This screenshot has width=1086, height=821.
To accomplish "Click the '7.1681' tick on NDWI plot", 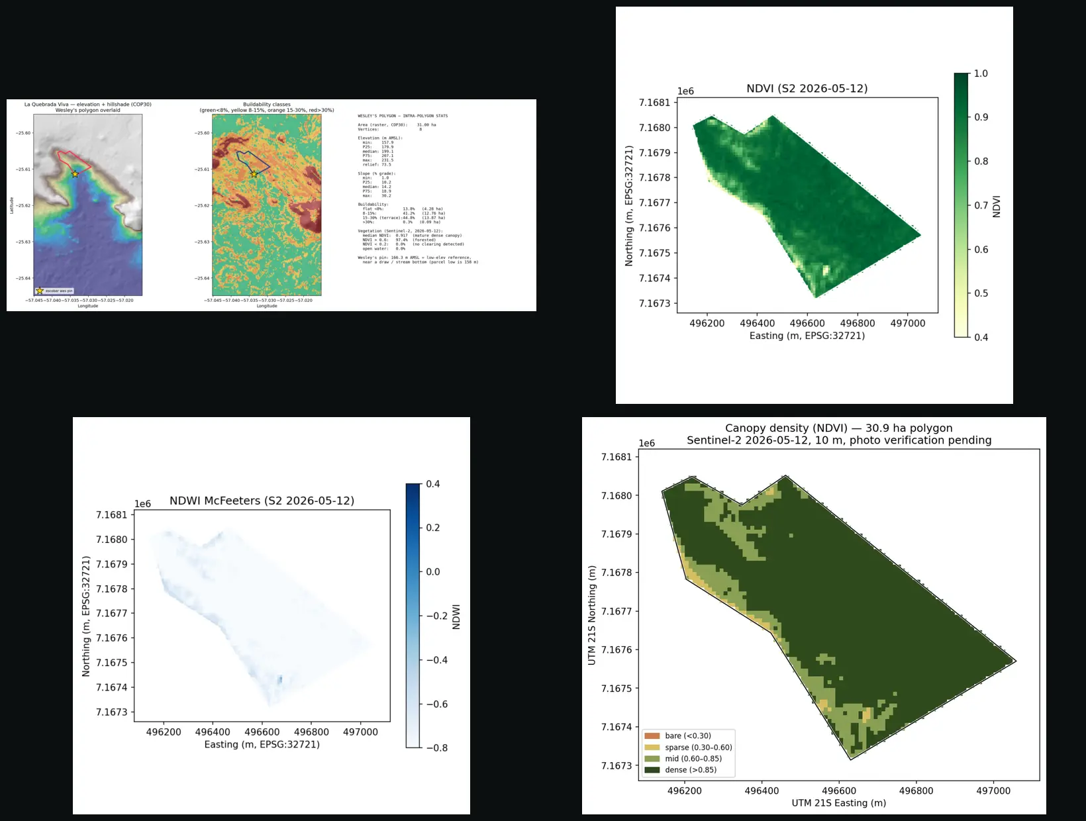I will [x=111, y=515].
